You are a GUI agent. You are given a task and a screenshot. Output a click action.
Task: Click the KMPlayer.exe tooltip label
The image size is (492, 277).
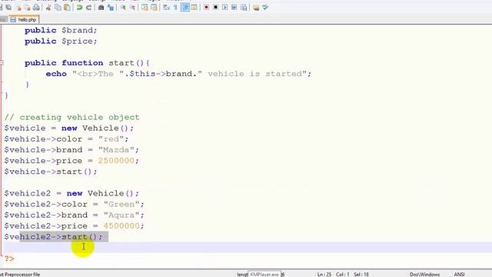[264, 274]
